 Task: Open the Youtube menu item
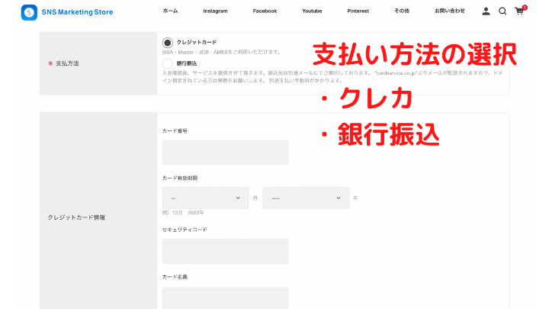click(311, 11)
